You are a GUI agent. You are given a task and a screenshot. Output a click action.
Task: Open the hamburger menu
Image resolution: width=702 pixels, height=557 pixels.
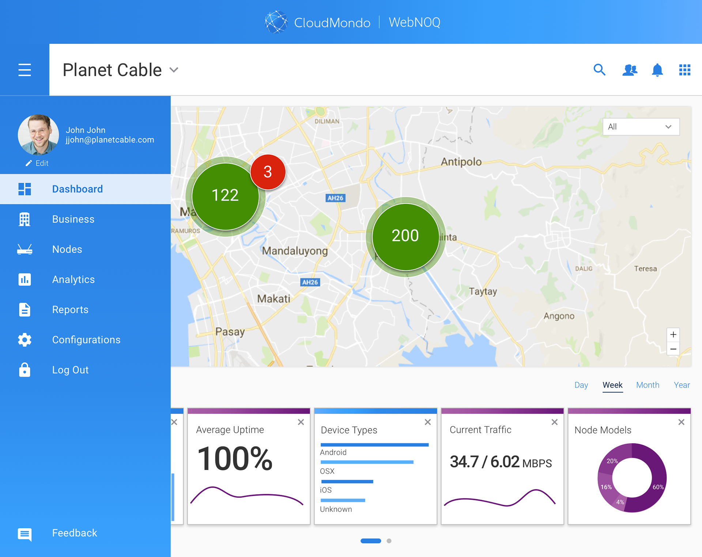tap(24, 70)
